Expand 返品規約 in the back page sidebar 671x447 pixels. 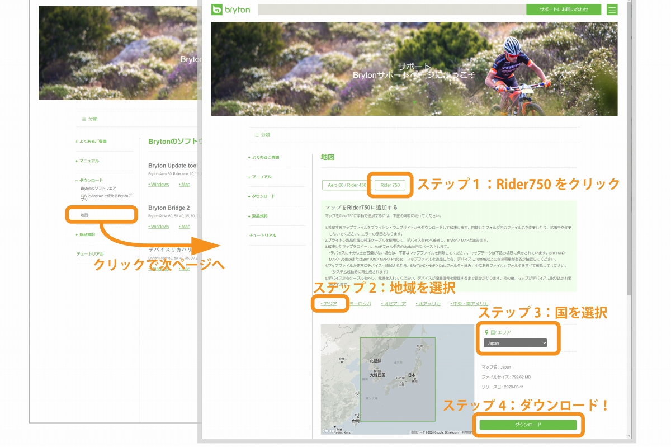point(86,234)
